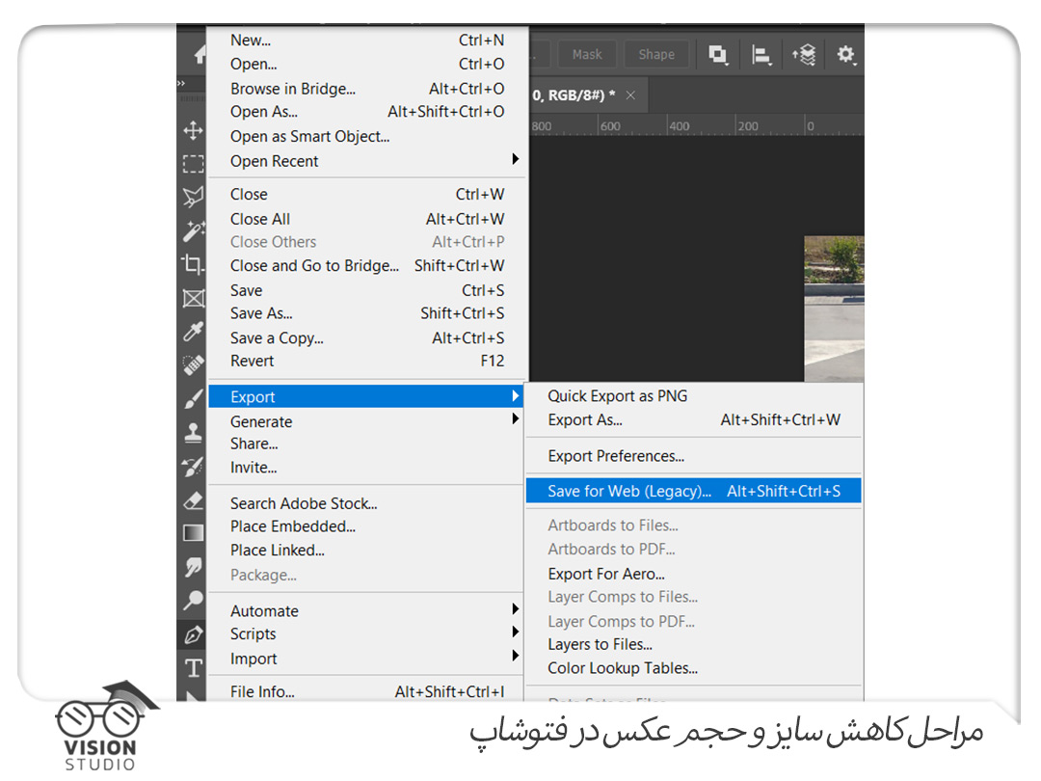This screenshot has width=1041, height=781.
Task: Open Export Preferences...
Action: pyautogui.click(x=694, y=456)
